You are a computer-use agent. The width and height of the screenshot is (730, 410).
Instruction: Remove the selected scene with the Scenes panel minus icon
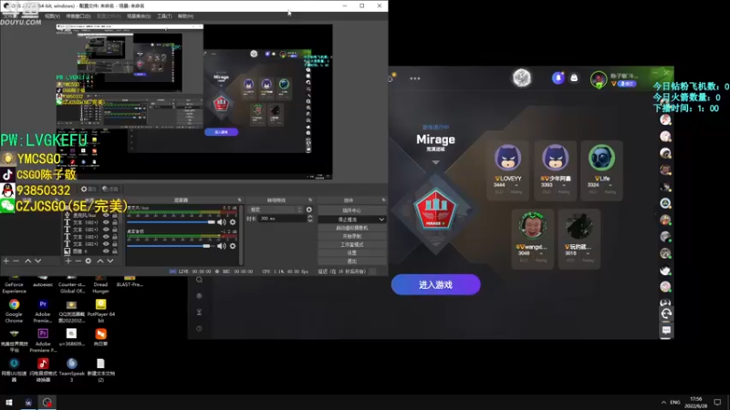click(x=16, y=261)
